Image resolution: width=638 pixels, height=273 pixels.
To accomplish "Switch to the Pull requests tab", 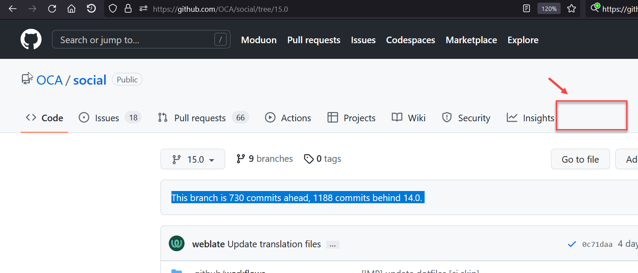I will coord(200,118).
